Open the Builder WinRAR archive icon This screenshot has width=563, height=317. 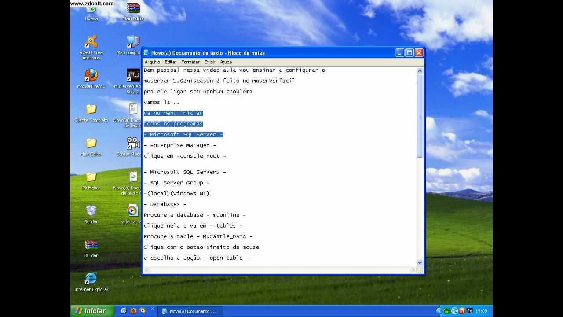(x=91, y=248)
